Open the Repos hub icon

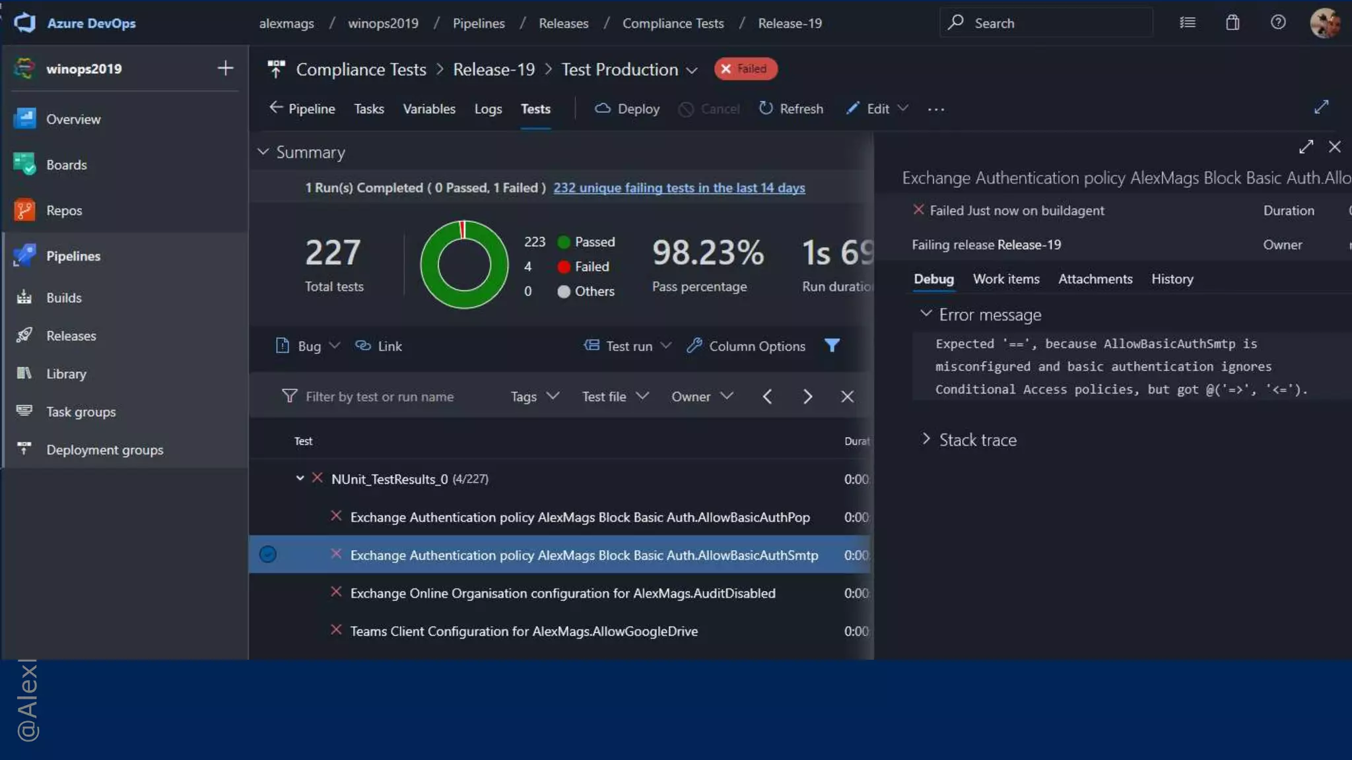click(24, 210)
